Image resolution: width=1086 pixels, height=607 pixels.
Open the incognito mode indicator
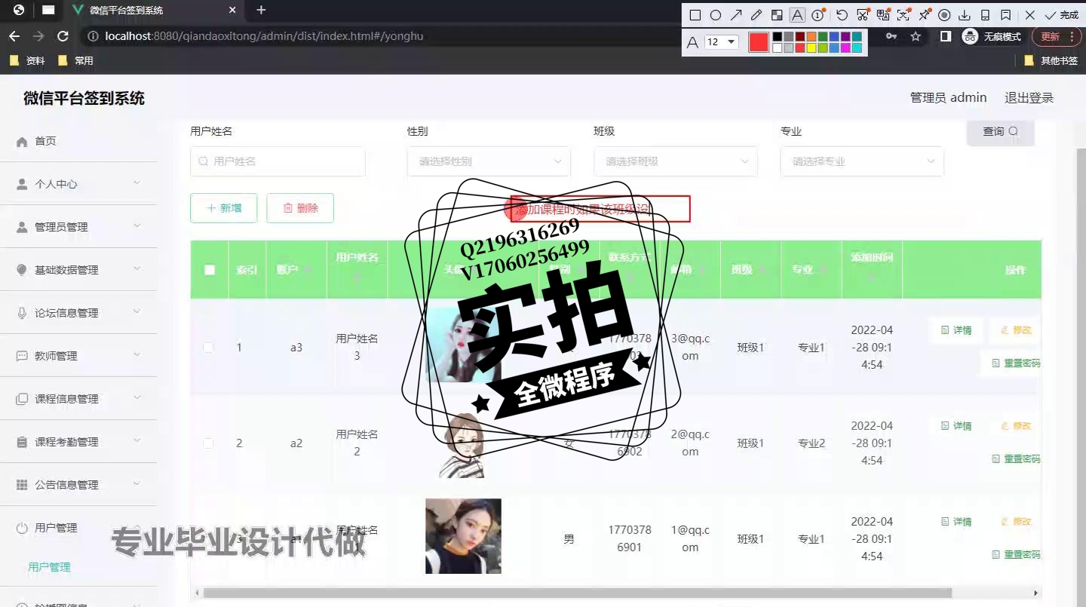[992, 36]
